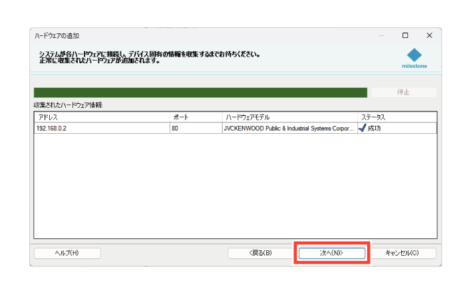Open help via the ヘルプ(H) button
This screenshot has height=295, width=471.
click(x=67, y=253)
